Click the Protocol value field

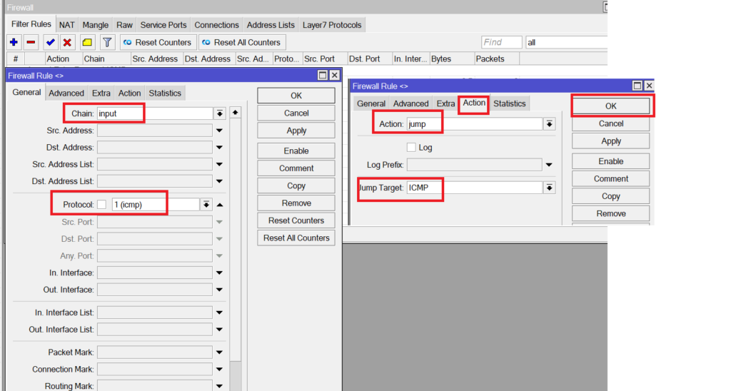[156, 205]
